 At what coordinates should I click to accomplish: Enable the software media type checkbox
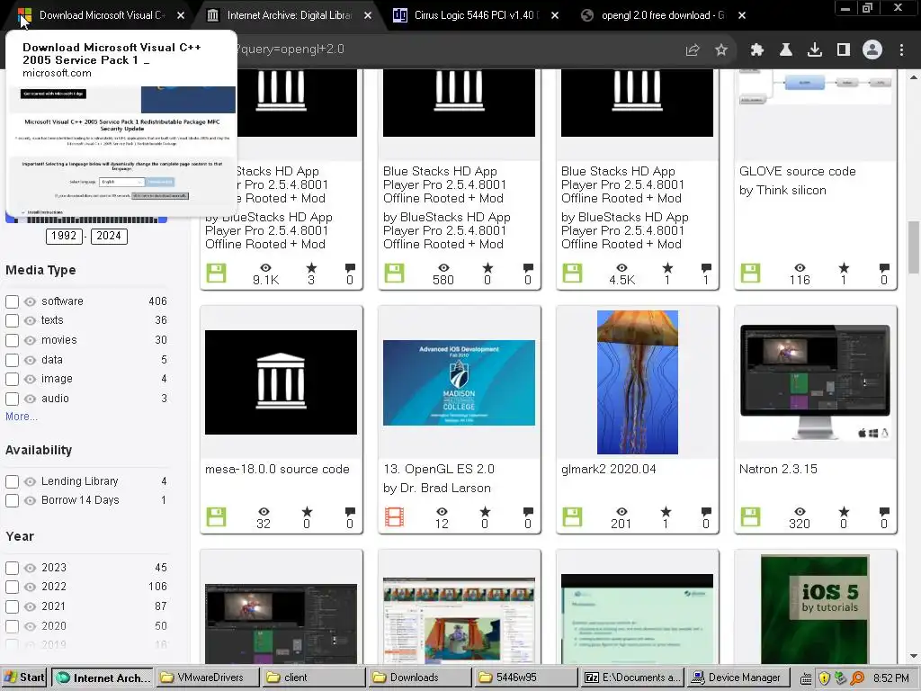tap(13, 302)
